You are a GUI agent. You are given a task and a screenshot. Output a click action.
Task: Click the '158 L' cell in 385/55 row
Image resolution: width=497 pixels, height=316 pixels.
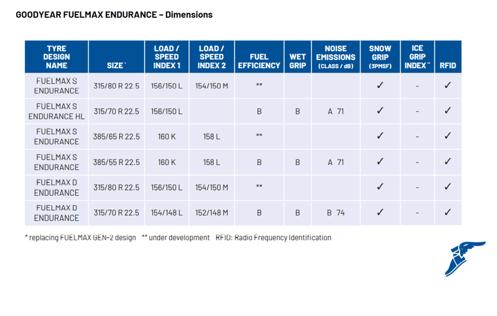[212, 162]
